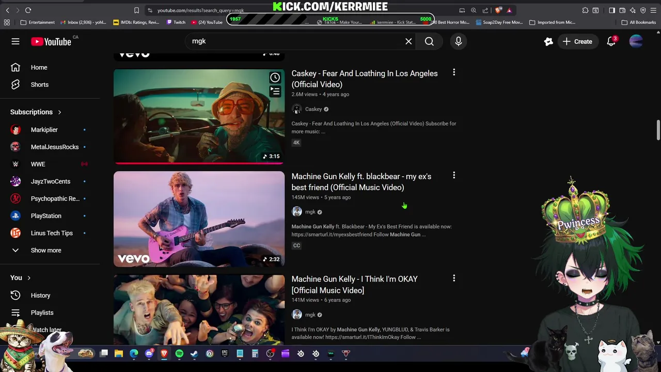The width and height of the screenshot is (661, 372).
Task: Open mgk channel under I Think I'm OKAY
Action: click(x=310, y=315)
